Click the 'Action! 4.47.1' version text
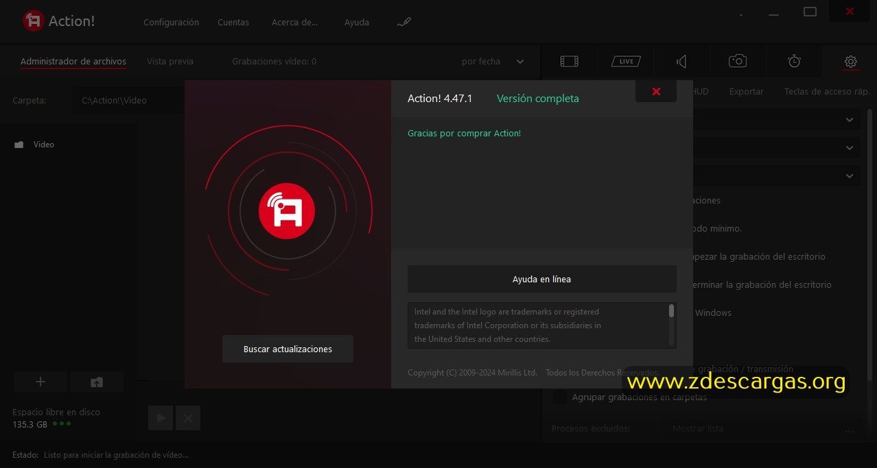The width and height of the screenshot is (877, 468). click(440, 98)
